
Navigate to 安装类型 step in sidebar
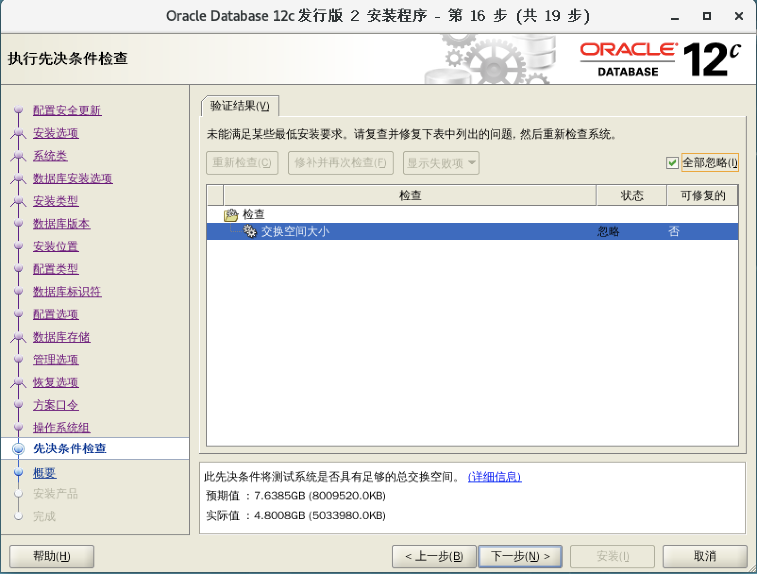[56, 201]
